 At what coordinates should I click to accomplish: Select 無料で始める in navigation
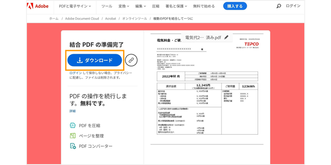[204, 6]
